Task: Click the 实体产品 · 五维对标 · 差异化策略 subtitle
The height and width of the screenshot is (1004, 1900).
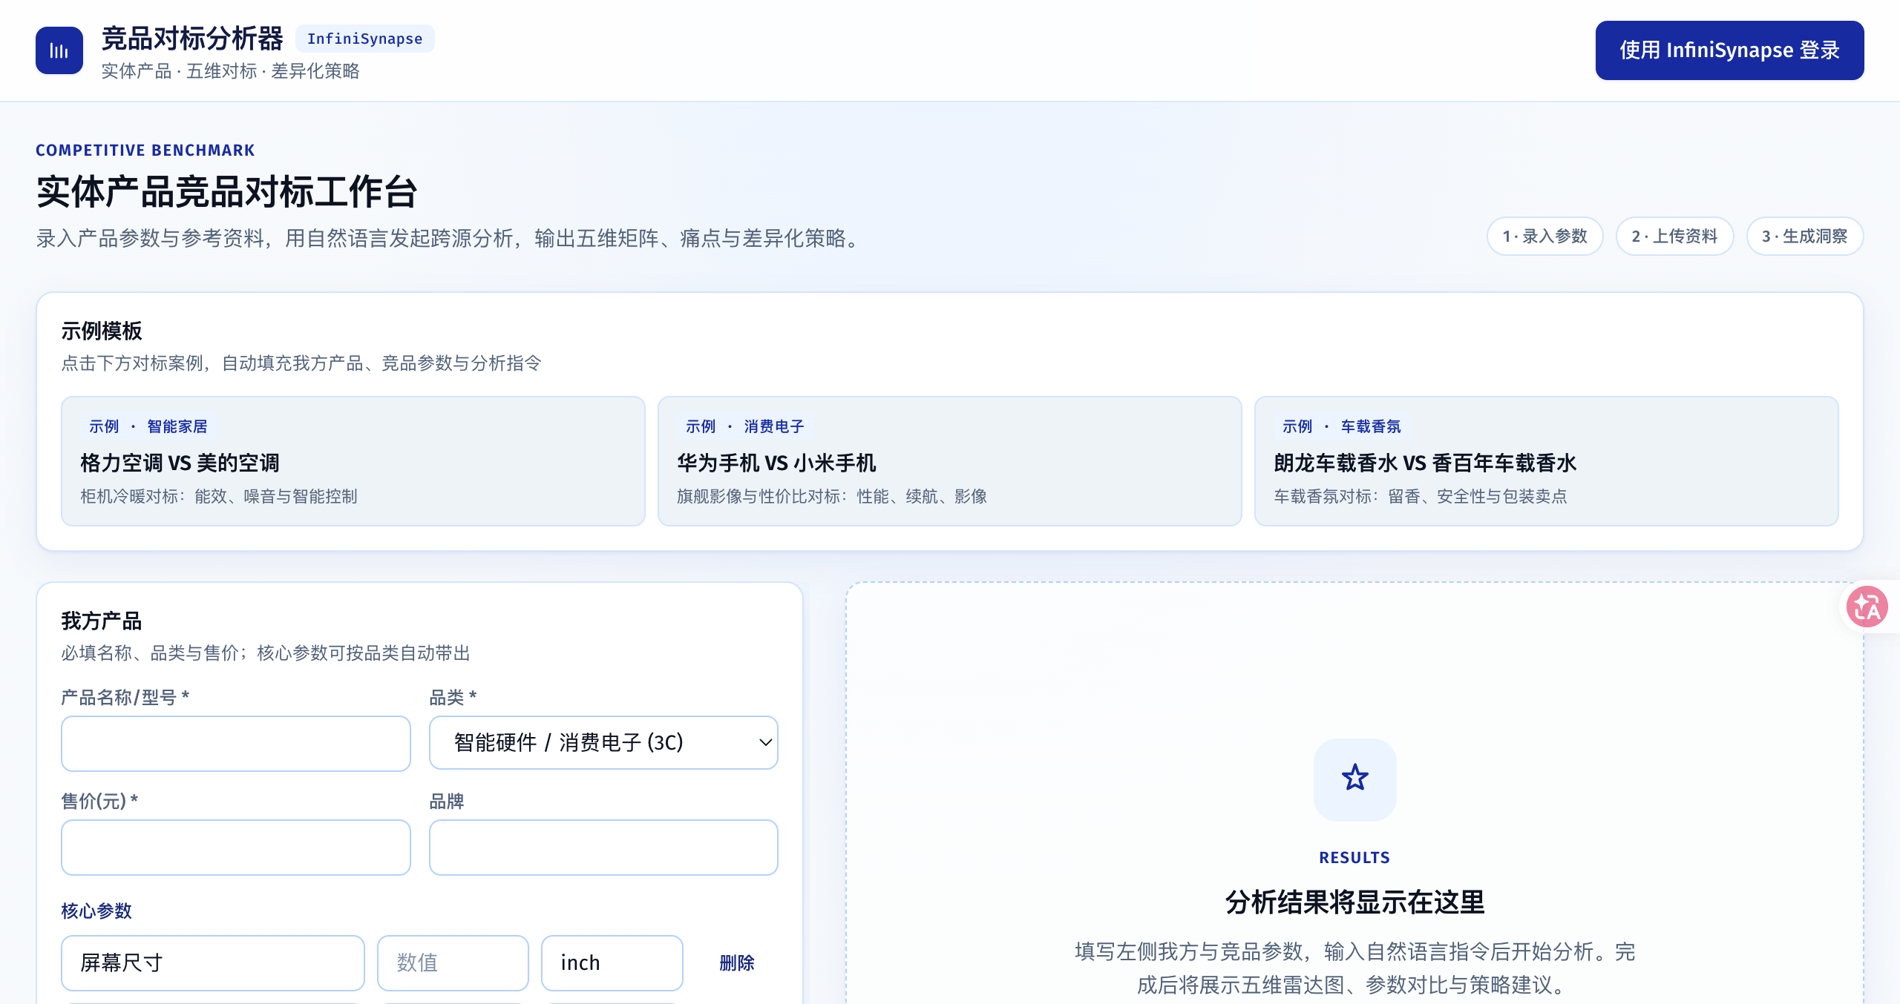Action: click(230, 71)
